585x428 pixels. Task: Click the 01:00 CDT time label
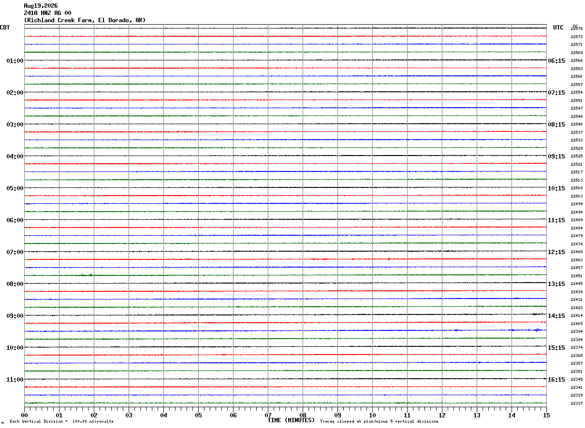(15, 61)
